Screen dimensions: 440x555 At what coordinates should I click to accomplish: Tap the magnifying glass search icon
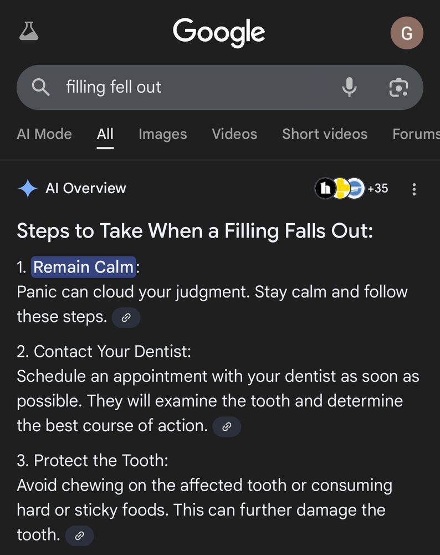tap(41, 87)
